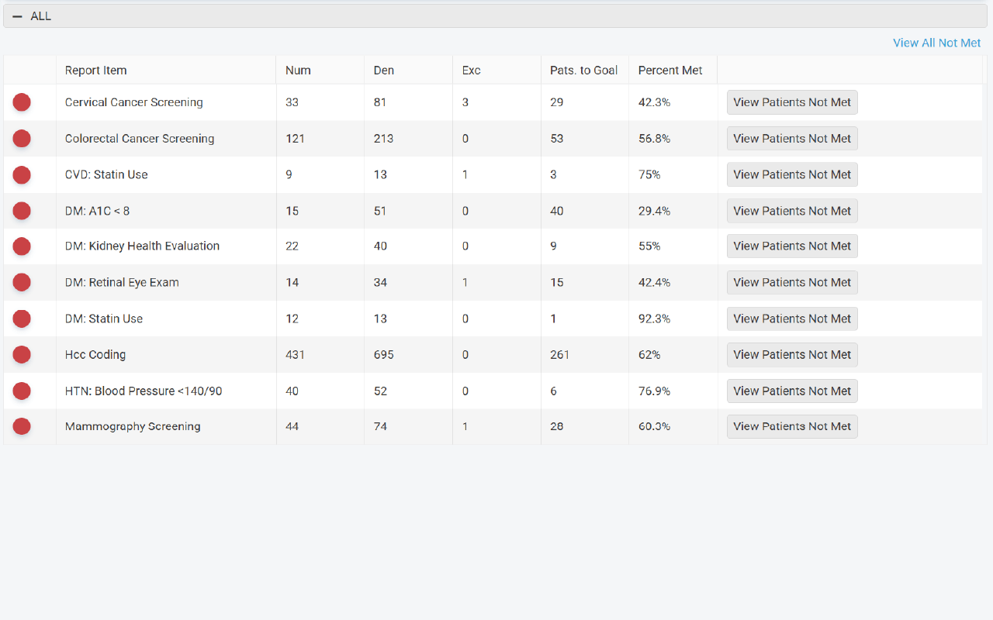
Task: Click red status indicator for CVD: Statin Use
Action: click(22, 174)
